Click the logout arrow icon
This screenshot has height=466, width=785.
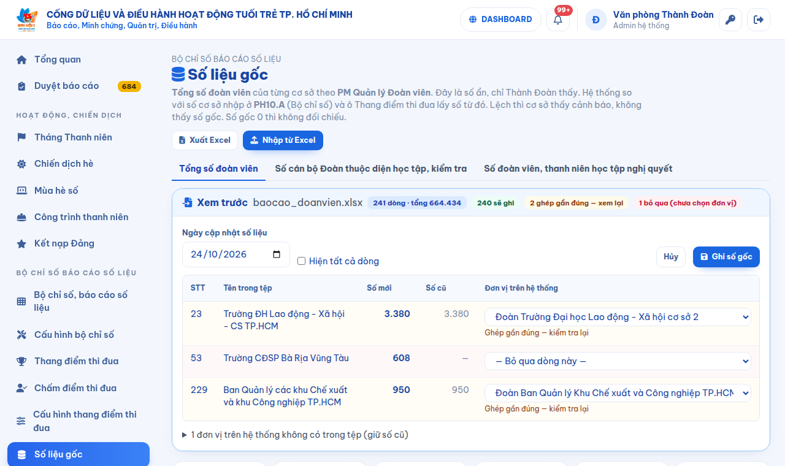point(759,20)
